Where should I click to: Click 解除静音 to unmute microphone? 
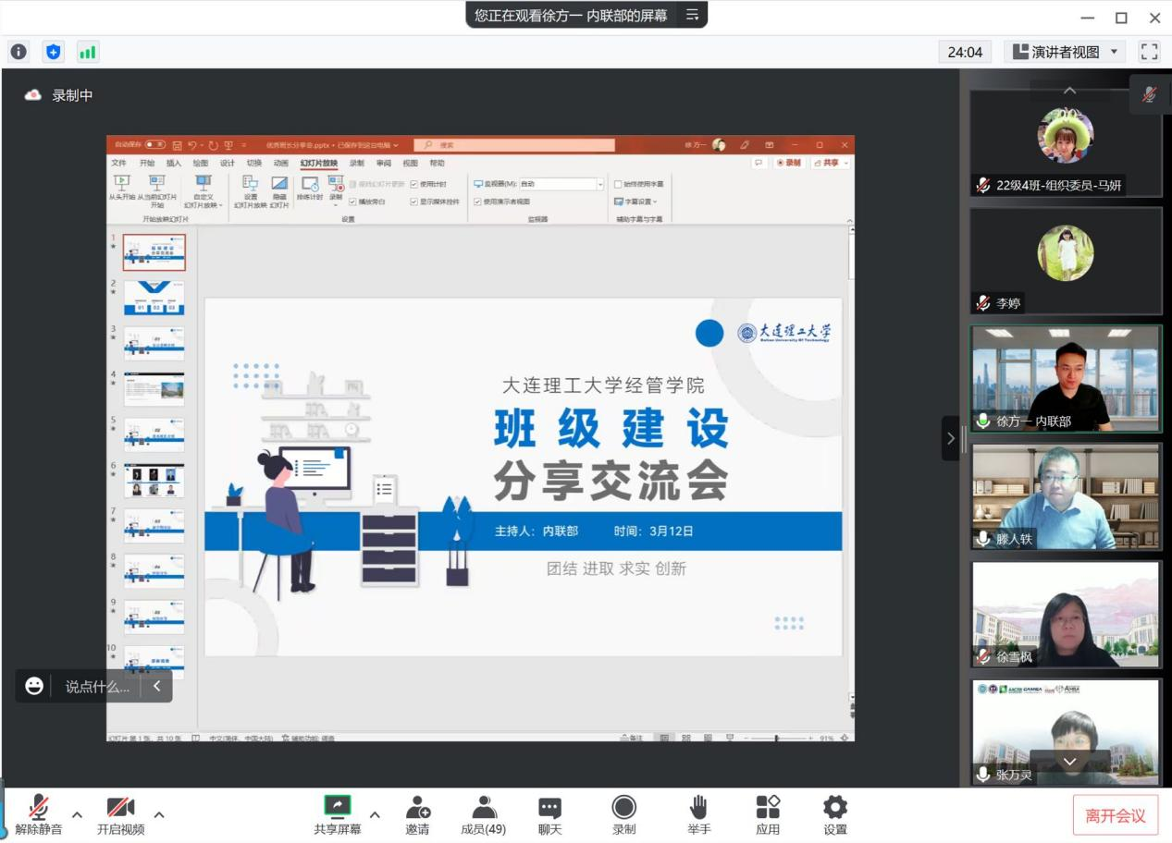[x=38, y=814]
